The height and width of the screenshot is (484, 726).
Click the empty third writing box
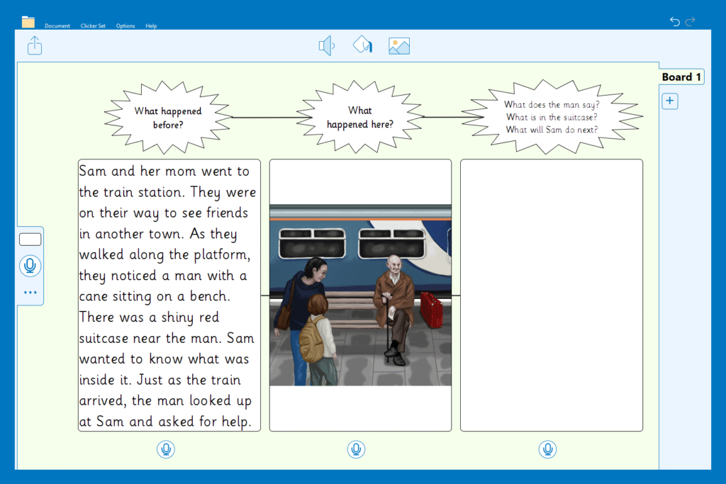click(552, 296)
